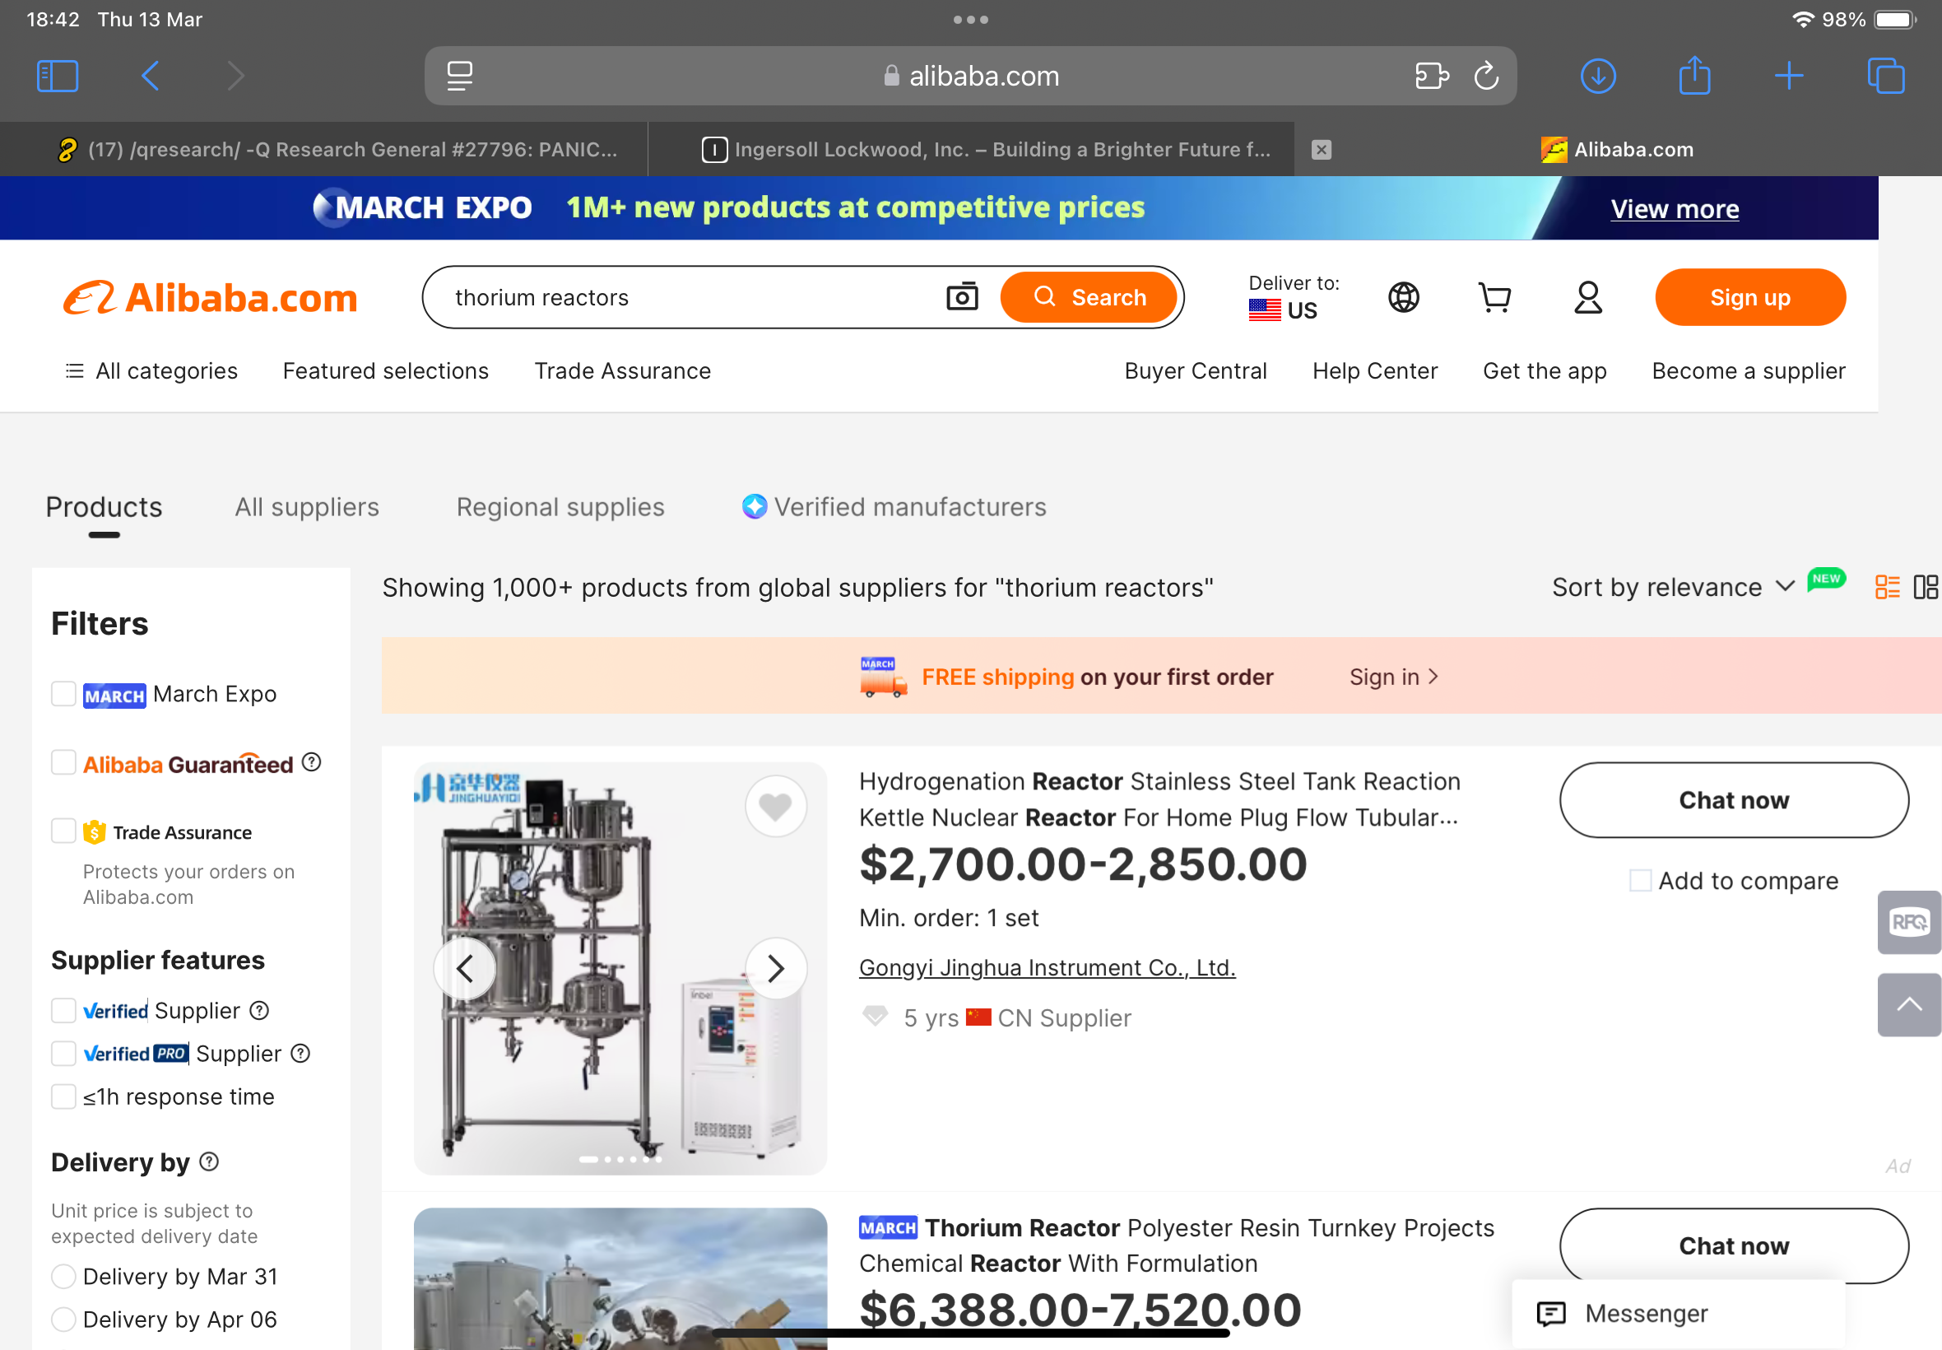This screenshot has height=1350, width=1942.
Task: Open the Share sheet
Action: (x=1694, y=74)
